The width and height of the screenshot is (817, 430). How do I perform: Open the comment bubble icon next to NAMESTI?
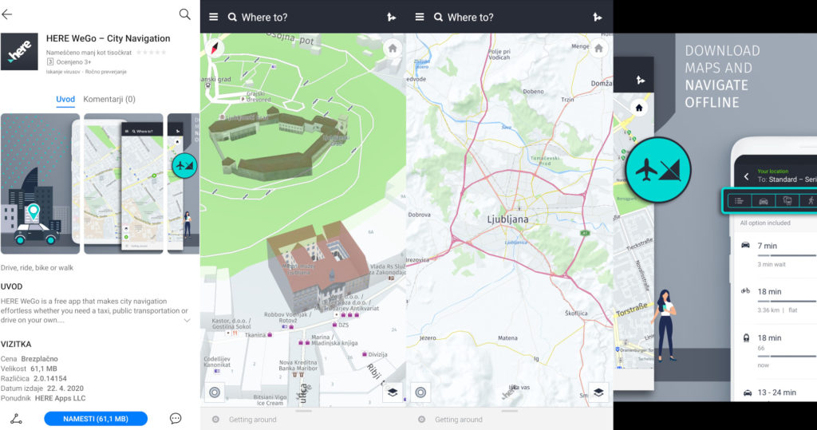click(176, 418)
